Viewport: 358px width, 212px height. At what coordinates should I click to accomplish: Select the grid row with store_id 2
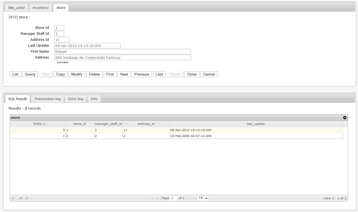(108, 136)
